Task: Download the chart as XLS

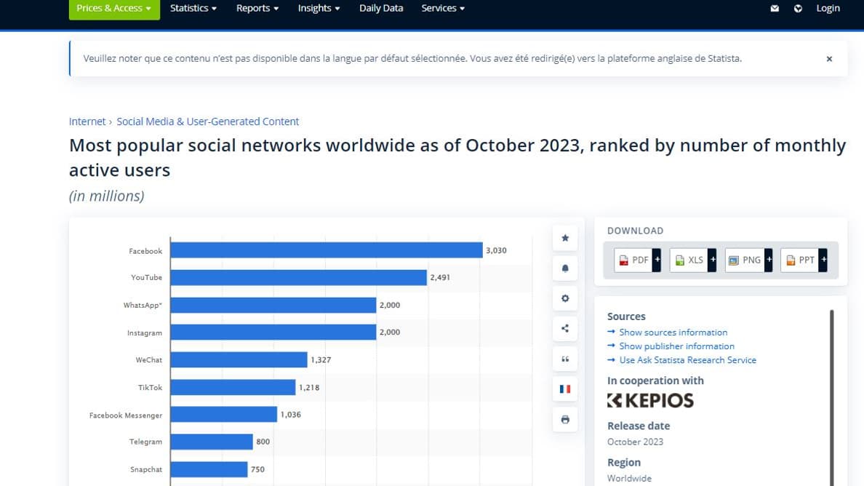Action: point(692,260)
